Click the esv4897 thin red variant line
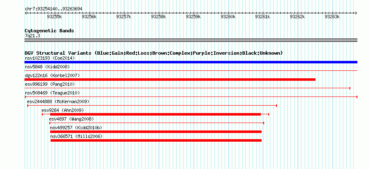Viewport: 369px width, 169px height. (x=156, y=123)
